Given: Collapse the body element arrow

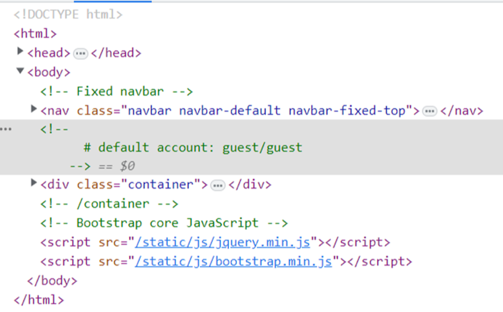Looking at the screenshot, I should 20,71.
